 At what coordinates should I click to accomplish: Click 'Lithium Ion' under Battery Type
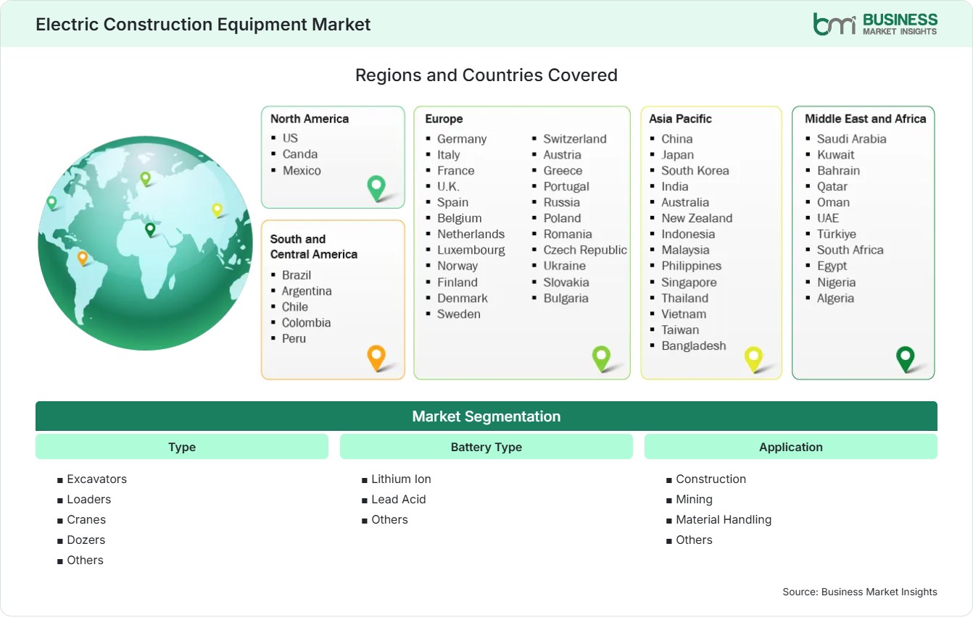402,479
